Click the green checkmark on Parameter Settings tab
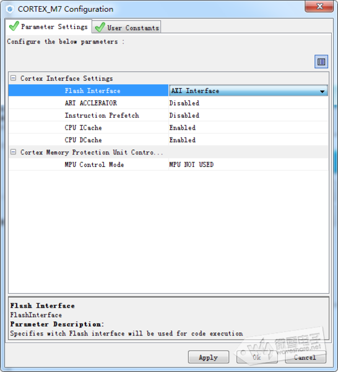 point(14,26)
